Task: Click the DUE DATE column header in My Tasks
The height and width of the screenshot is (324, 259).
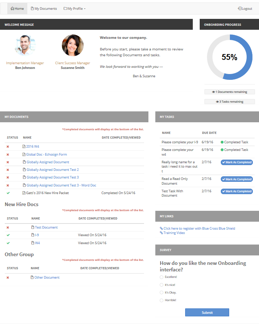Action: [x=209, y=133]
